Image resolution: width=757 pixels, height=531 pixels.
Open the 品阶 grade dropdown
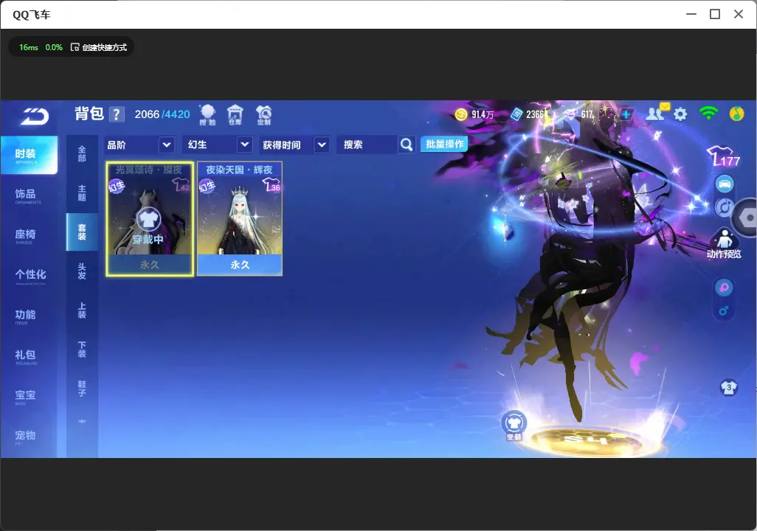(139, 145)
